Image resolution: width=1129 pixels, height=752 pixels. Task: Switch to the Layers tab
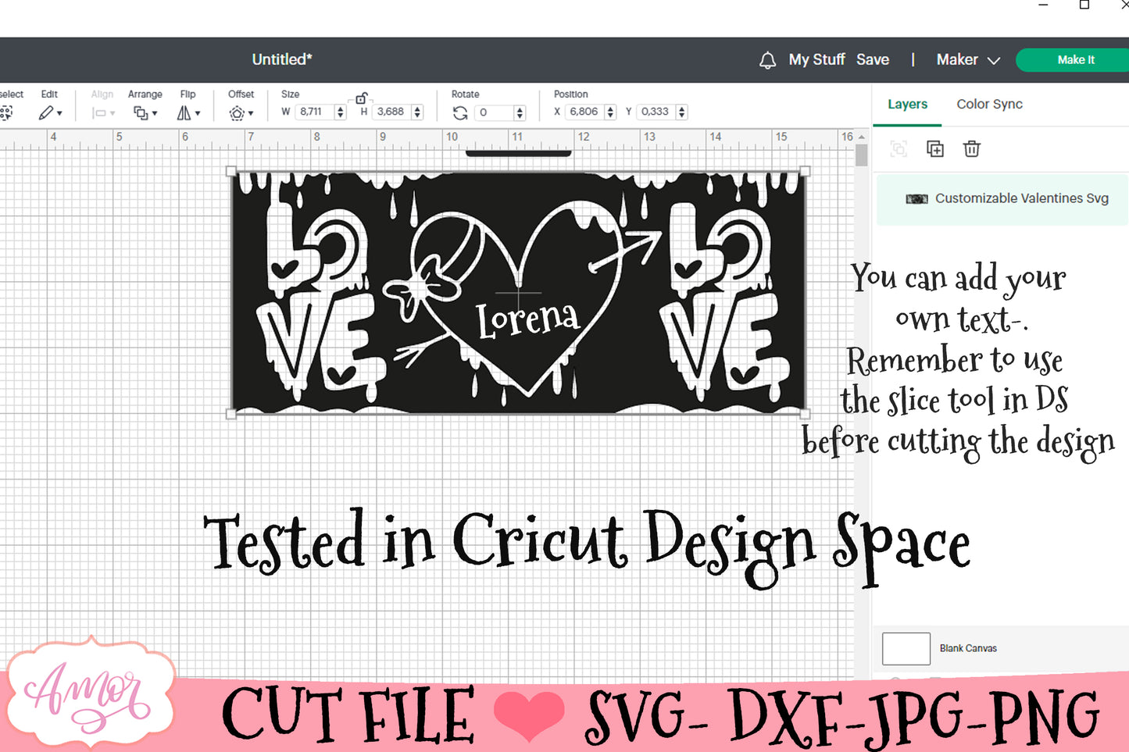click(907, 105)
